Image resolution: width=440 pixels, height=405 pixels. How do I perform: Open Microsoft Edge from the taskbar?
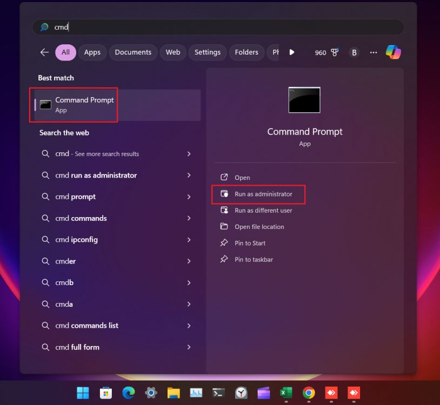tap(128, 393)
